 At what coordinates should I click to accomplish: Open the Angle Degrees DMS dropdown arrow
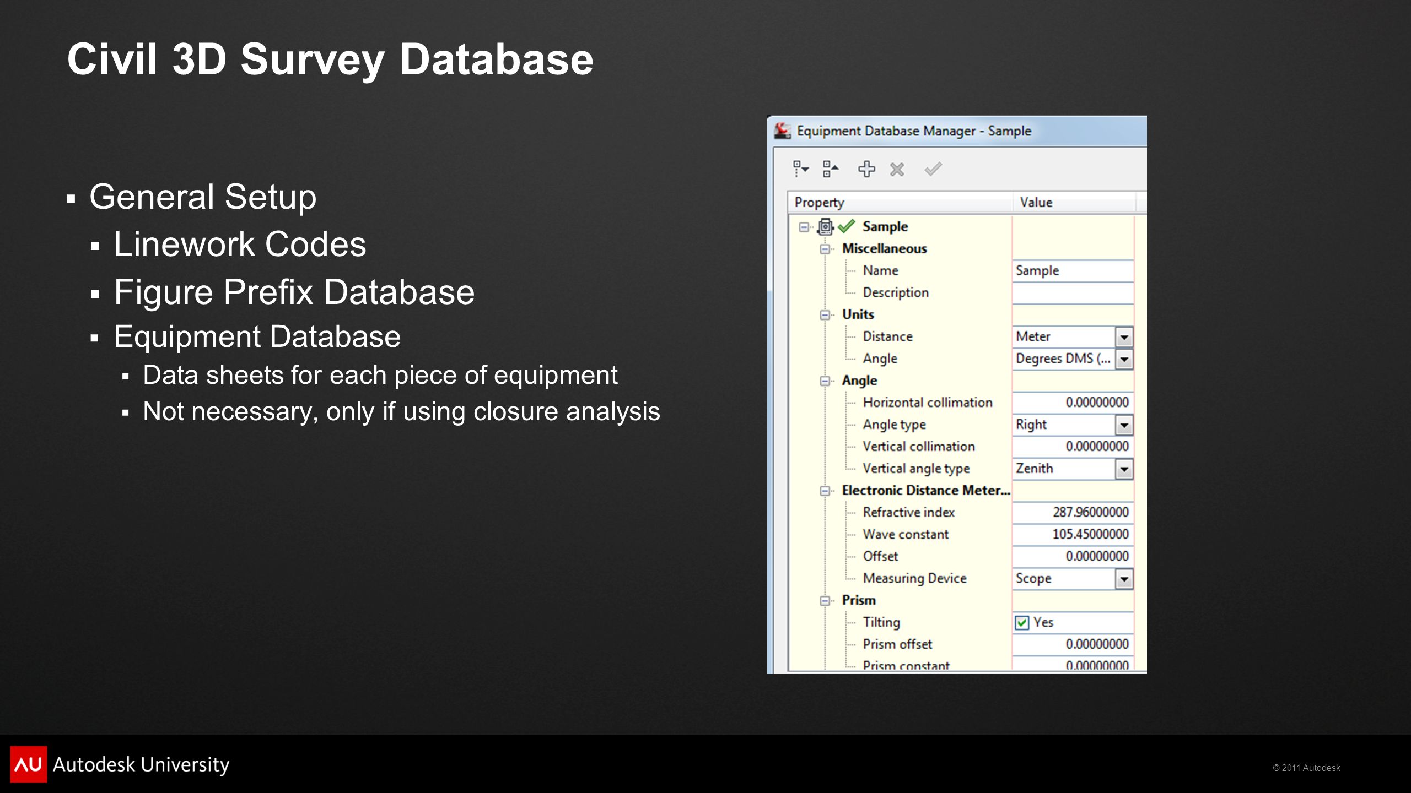click(x=1124, y=359)
